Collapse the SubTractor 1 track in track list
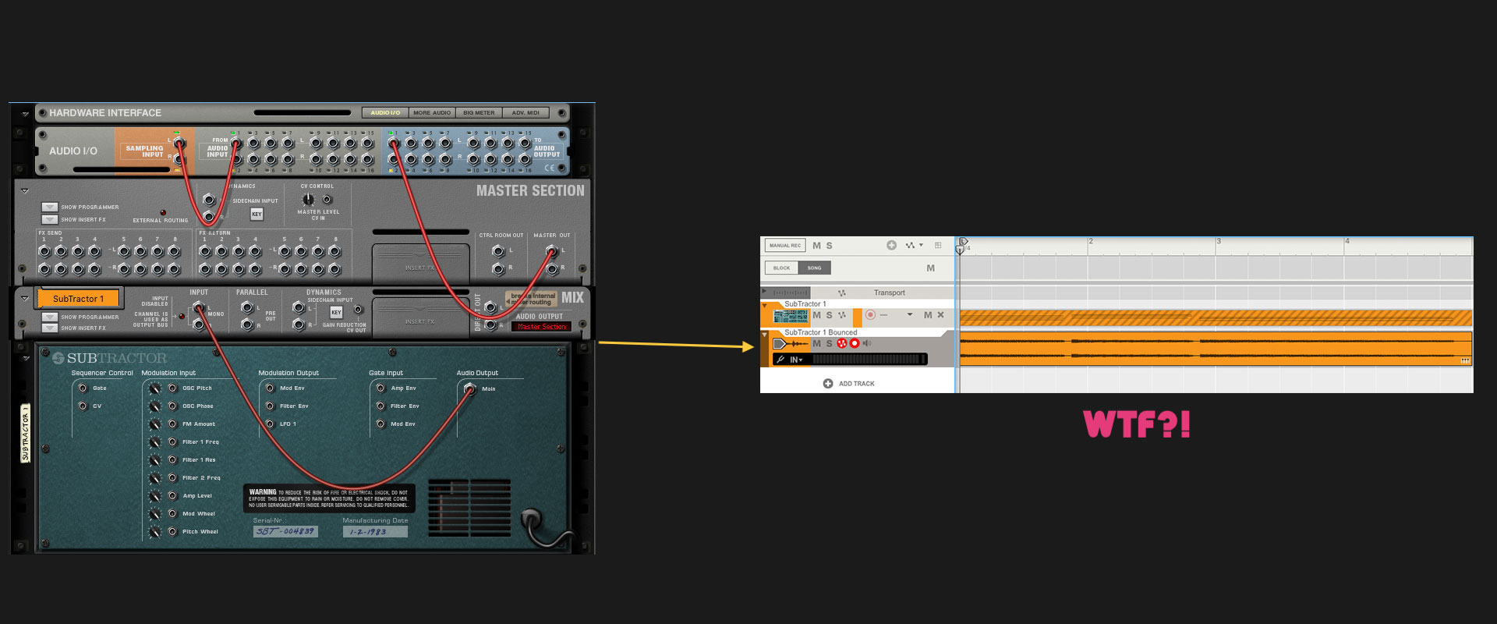1497x624 pixels. 766,305
